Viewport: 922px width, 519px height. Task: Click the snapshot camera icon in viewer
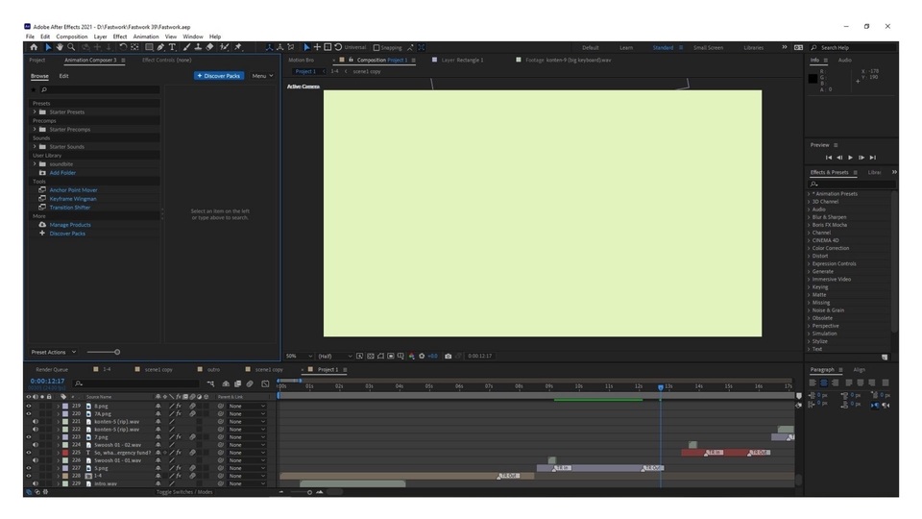[449, 356]
